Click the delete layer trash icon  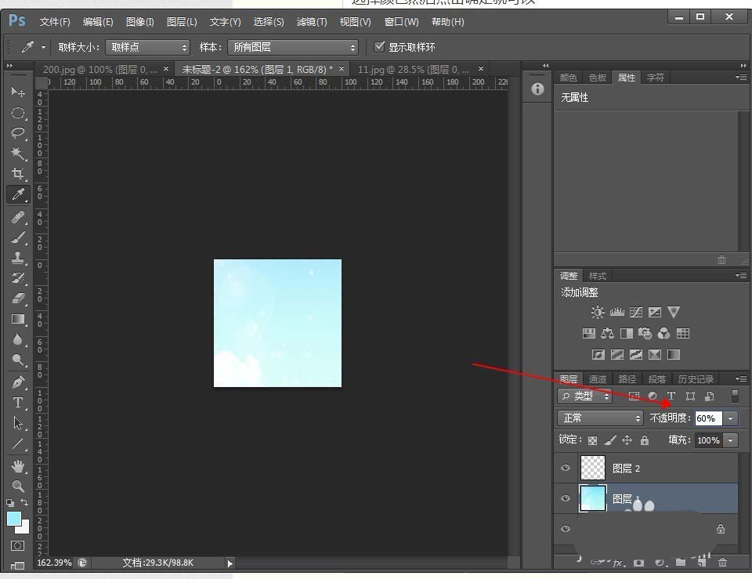coord(722,562)
